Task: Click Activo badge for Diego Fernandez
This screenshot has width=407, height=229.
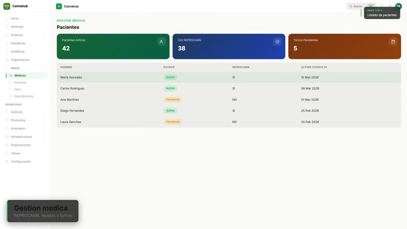Action: pyautogui.click(x=170, y=111)
